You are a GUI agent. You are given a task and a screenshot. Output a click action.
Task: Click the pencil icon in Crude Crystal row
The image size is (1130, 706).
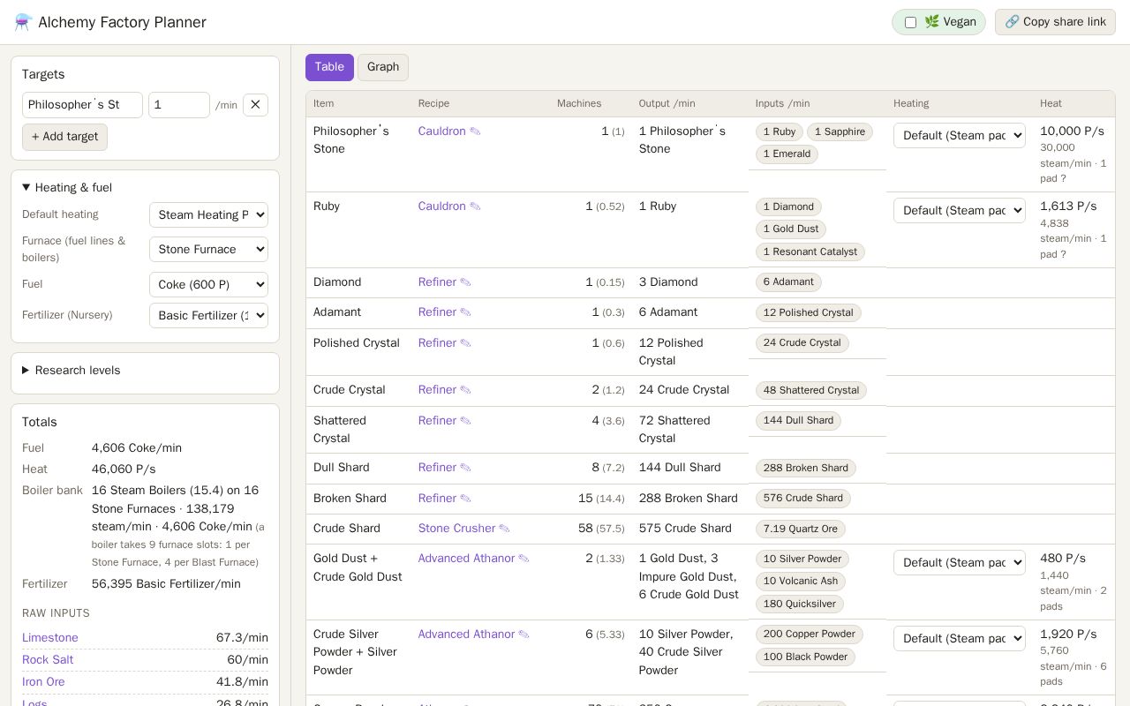point(465,390)
